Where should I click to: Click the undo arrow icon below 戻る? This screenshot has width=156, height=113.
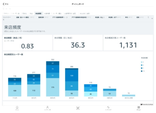click(x=4, y=9)
